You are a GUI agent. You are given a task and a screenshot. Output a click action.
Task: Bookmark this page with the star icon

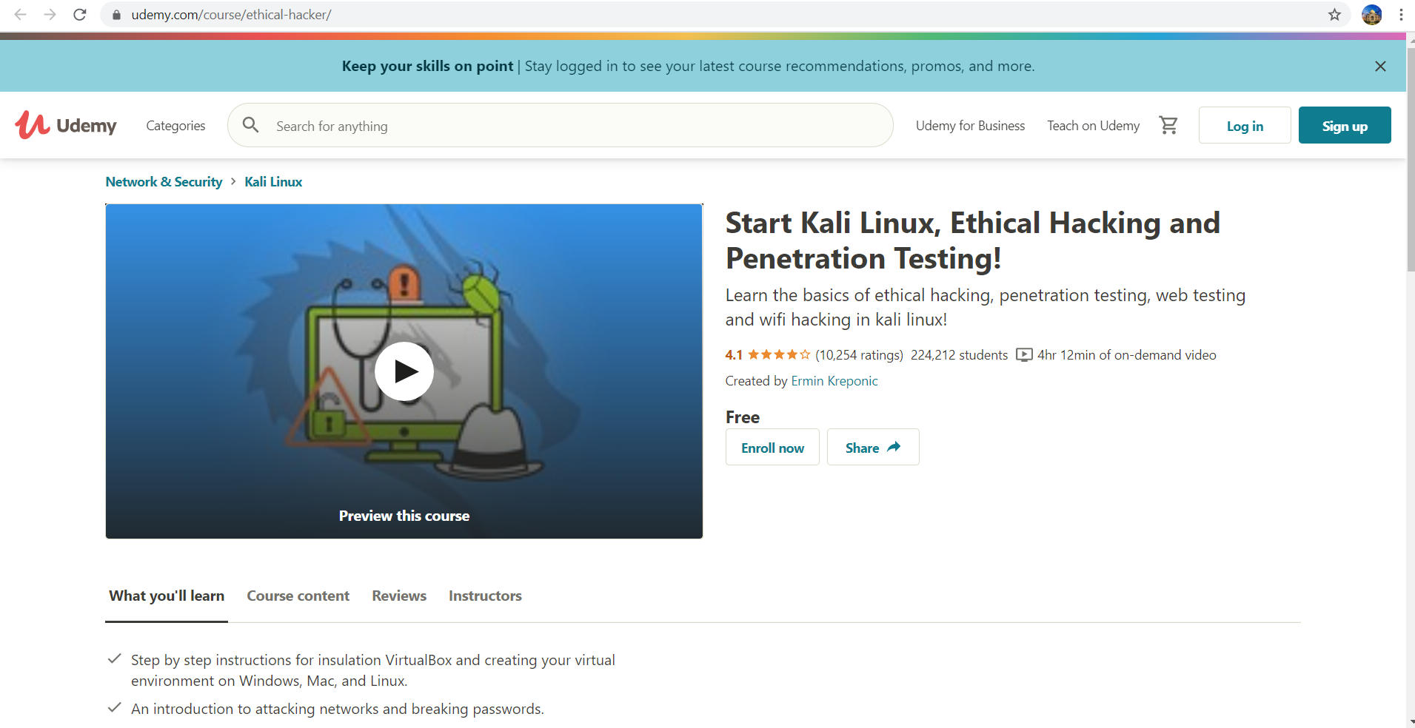click(x=1334, y=15)
